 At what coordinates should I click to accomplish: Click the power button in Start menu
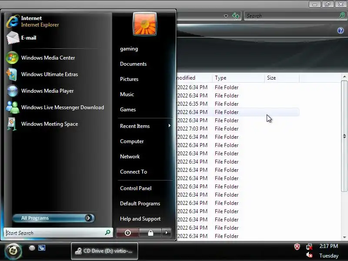[x=127, y=233]
